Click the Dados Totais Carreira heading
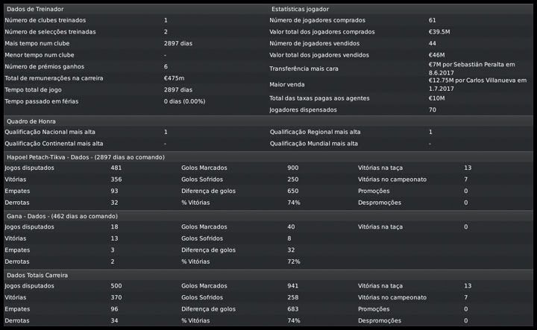Viewport: 537px width, 330px height. pyautogui.click(x=37, y=275)
